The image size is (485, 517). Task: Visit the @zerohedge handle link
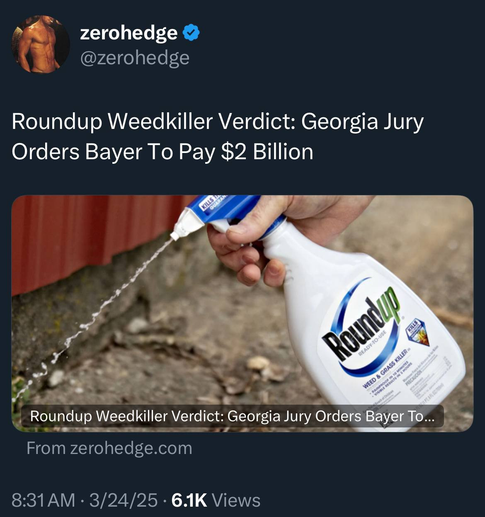click(135, 58)
